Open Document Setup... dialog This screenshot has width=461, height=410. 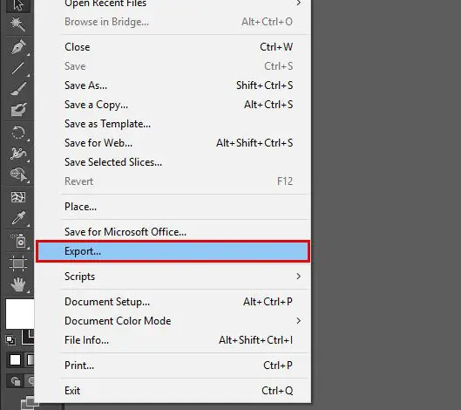(173, 302)
